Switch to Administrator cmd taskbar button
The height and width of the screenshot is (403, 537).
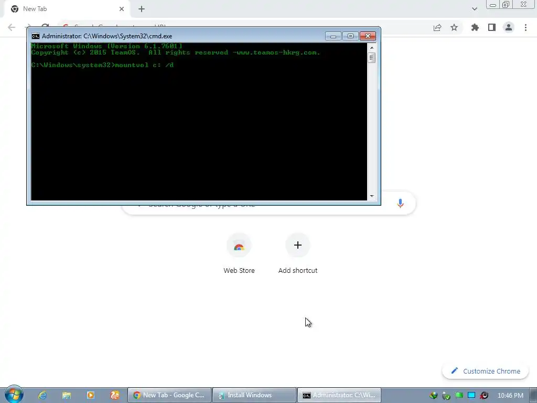(339, 395)
